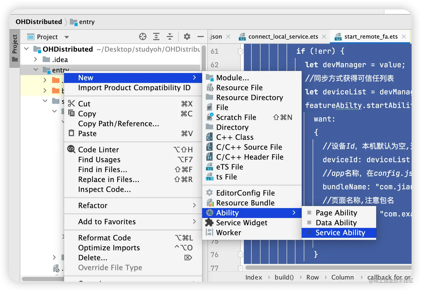
Task: Collapse the entry folder arrow
Action: pos(36,69)
